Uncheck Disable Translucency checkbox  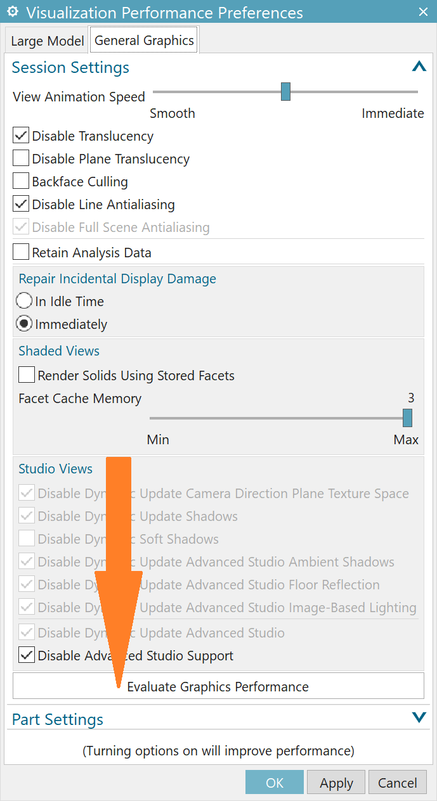point(22,136)
